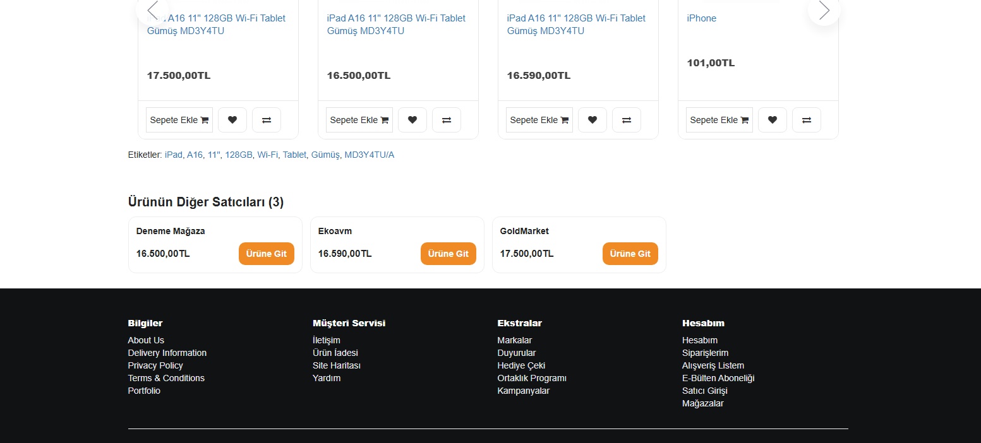Screen dimensions: 981x443
Task: Compare the 16.590,00TL iPad using arrows icon
Action: pos(627,120)
